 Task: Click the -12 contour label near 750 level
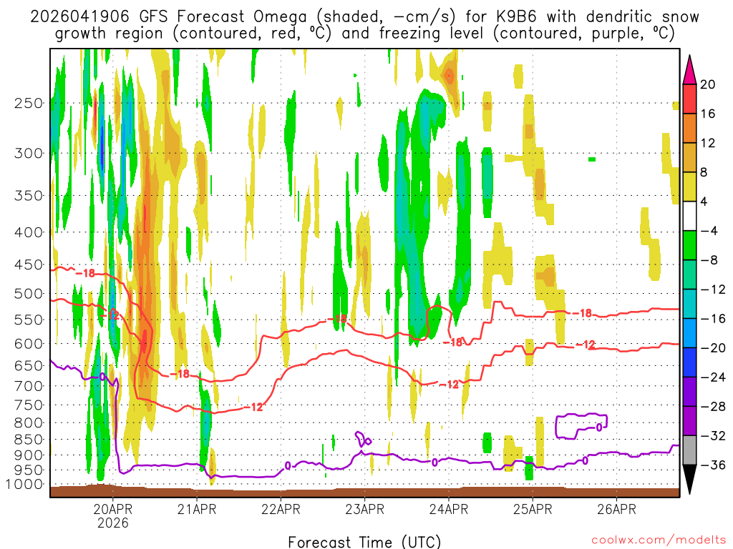tap(254, 407)
